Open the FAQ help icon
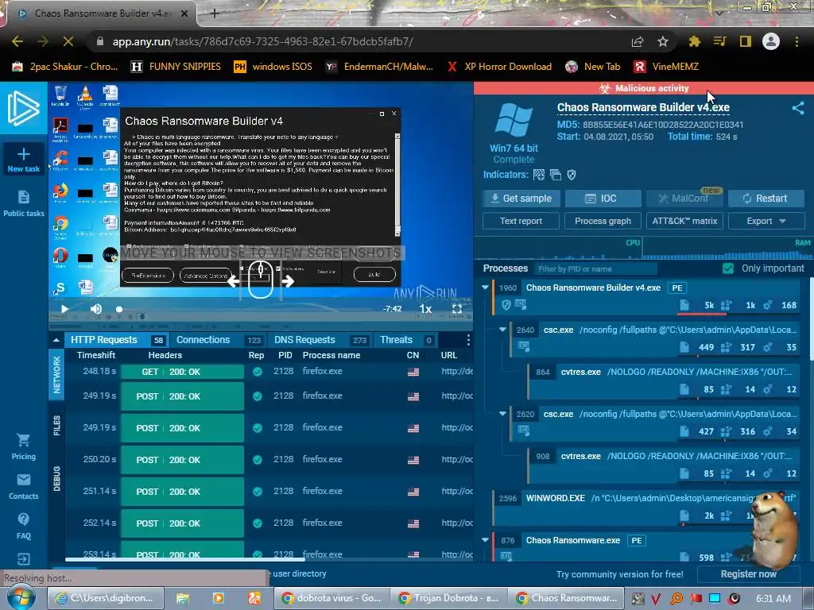814x610 pixels. tap(23, 519)
